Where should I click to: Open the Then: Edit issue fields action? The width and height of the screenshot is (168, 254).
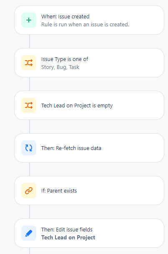click(x=89, y=233)
